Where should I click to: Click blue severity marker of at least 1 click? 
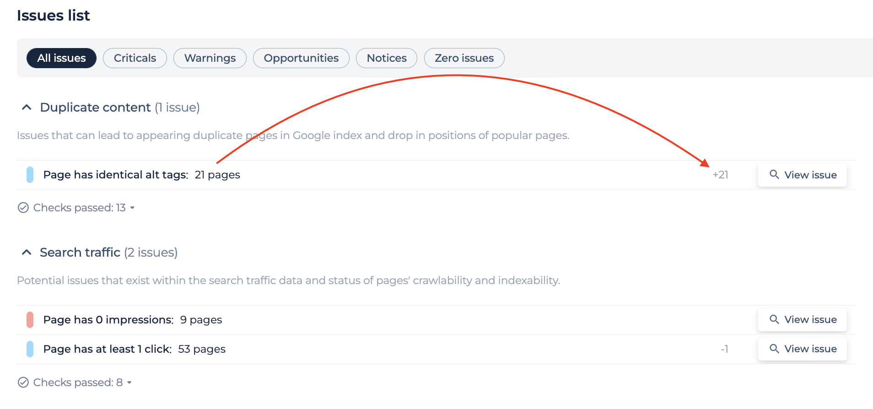point(30,349)
